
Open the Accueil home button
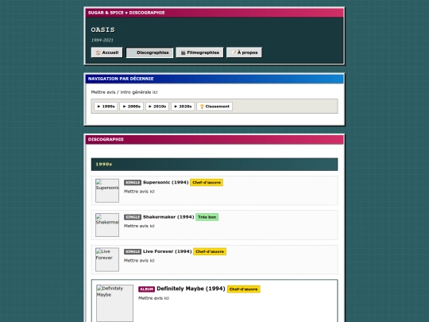107,52
